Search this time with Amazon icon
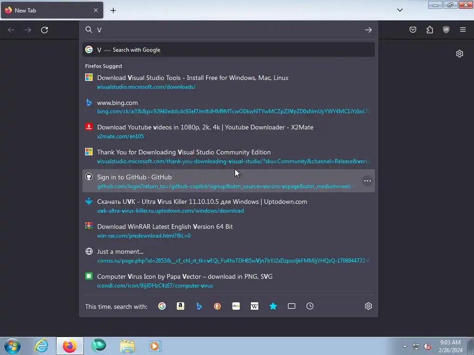This screenshot has width=474, height=355. 181,306
